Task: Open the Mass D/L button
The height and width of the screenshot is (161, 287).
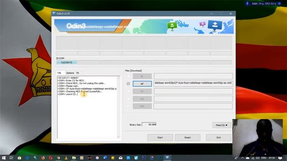Action: (x=222, y=125)
